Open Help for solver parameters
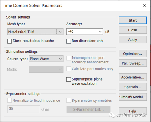 coord(133,111)
